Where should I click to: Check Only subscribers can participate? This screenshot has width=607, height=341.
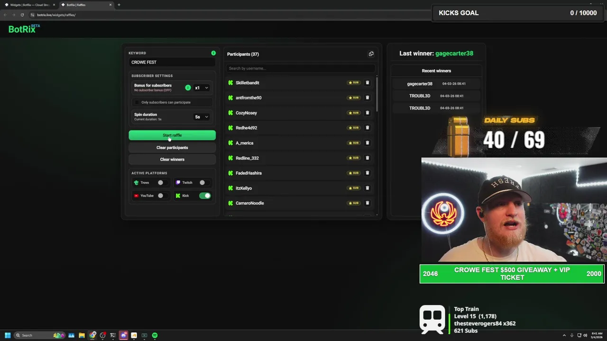pyautogui.click(x=138, y=102)
